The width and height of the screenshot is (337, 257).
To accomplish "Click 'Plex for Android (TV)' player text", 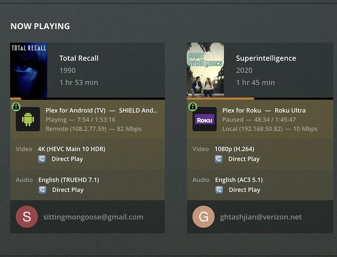I will click(x=75, y=111).
